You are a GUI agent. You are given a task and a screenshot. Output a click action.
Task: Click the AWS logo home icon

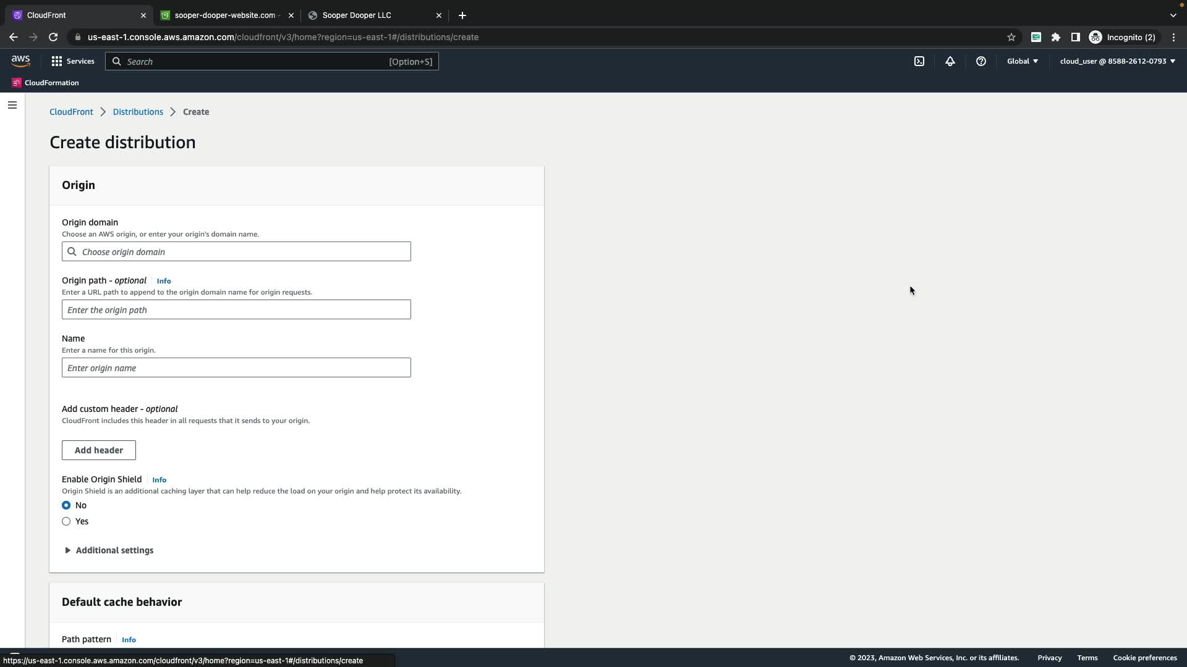[20, 61]
